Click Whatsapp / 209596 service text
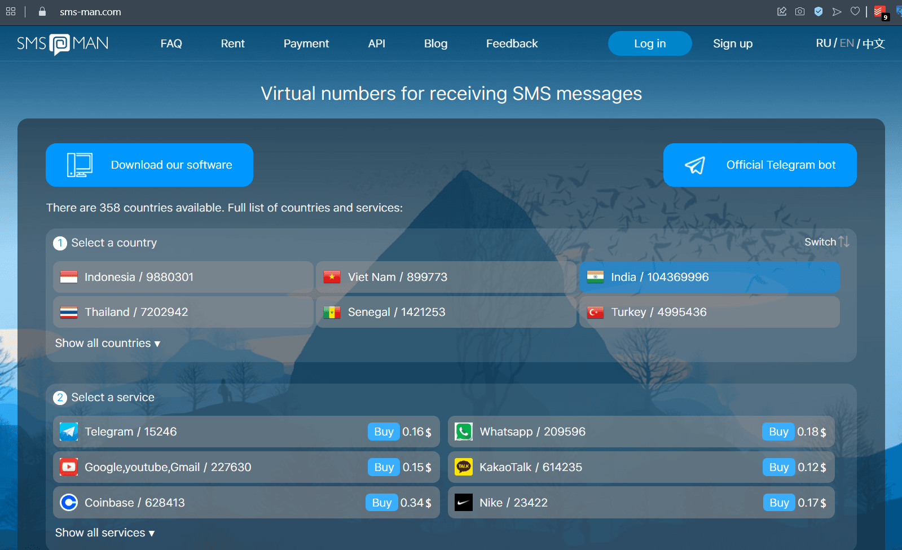 pyautogui.click(x=533, y=432)
